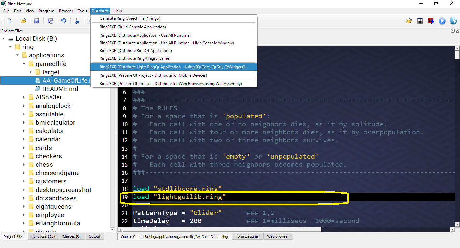
Task: Click the globe web browser icon
Action: point(453,21)
